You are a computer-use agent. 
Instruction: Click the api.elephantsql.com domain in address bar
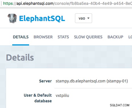(x=35, y=3)
